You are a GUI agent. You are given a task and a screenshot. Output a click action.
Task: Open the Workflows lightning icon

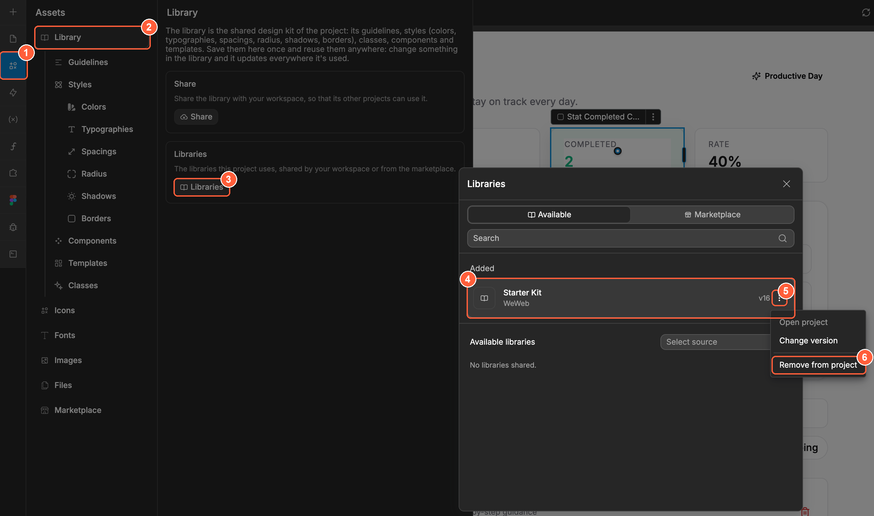coord(13,93)
